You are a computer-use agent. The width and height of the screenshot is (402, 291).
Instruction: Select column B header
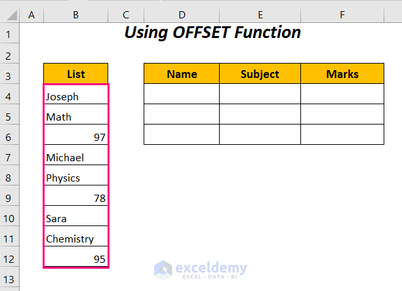(76, 14)
